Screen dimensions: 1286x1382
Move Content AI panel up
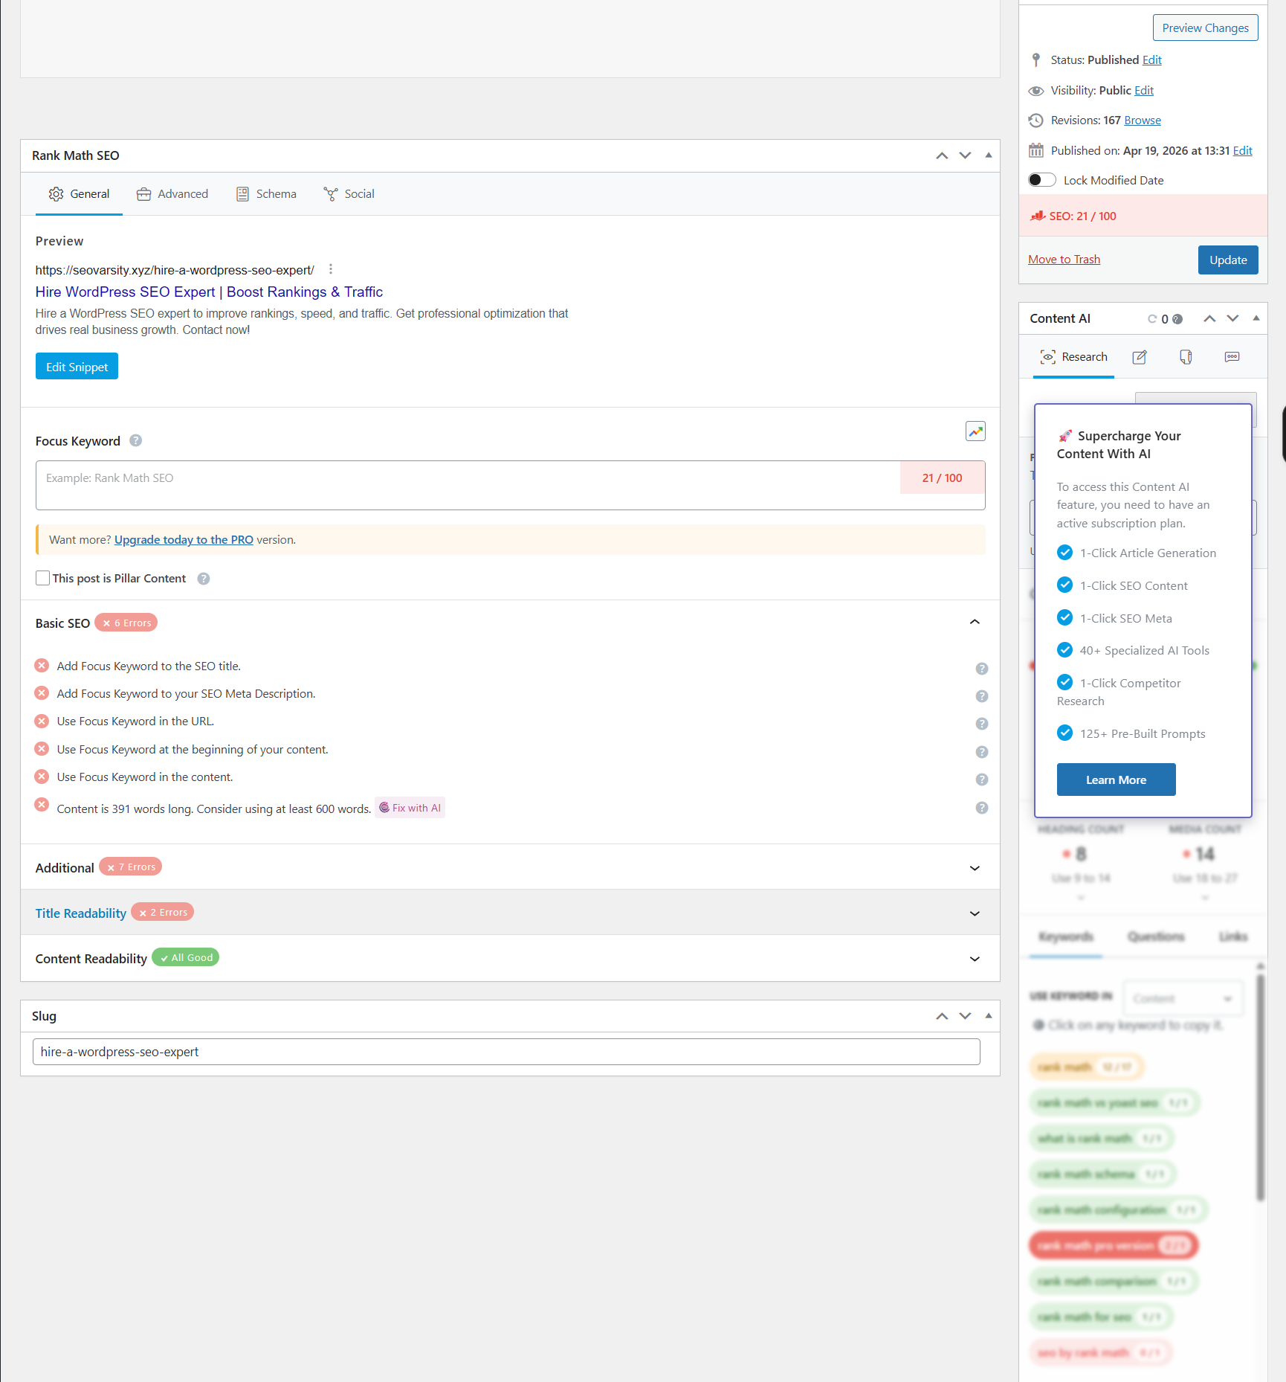(1209, 318)
